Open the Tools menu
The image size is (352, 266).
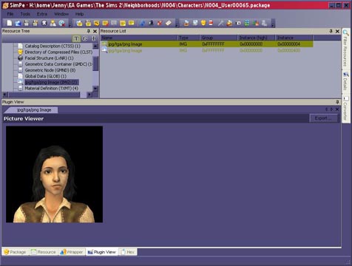coord(25,14)
